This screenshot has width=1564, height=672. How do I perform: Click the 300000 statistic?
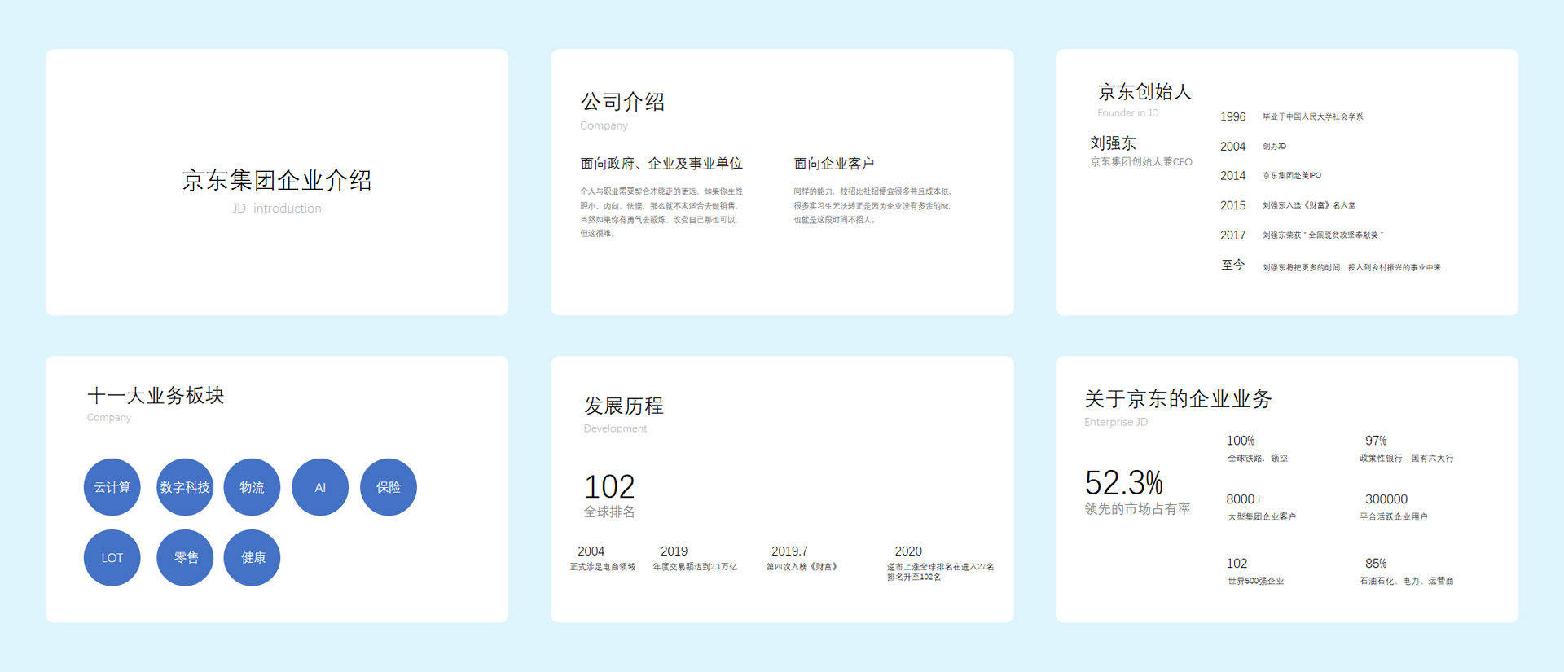coord(1386,499)
